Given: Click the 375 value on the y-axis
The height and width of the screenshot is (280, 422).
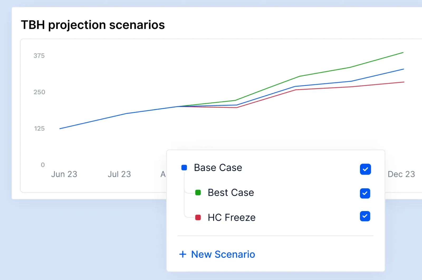Looking at the screenshot, I should click(x=39, y=55).
